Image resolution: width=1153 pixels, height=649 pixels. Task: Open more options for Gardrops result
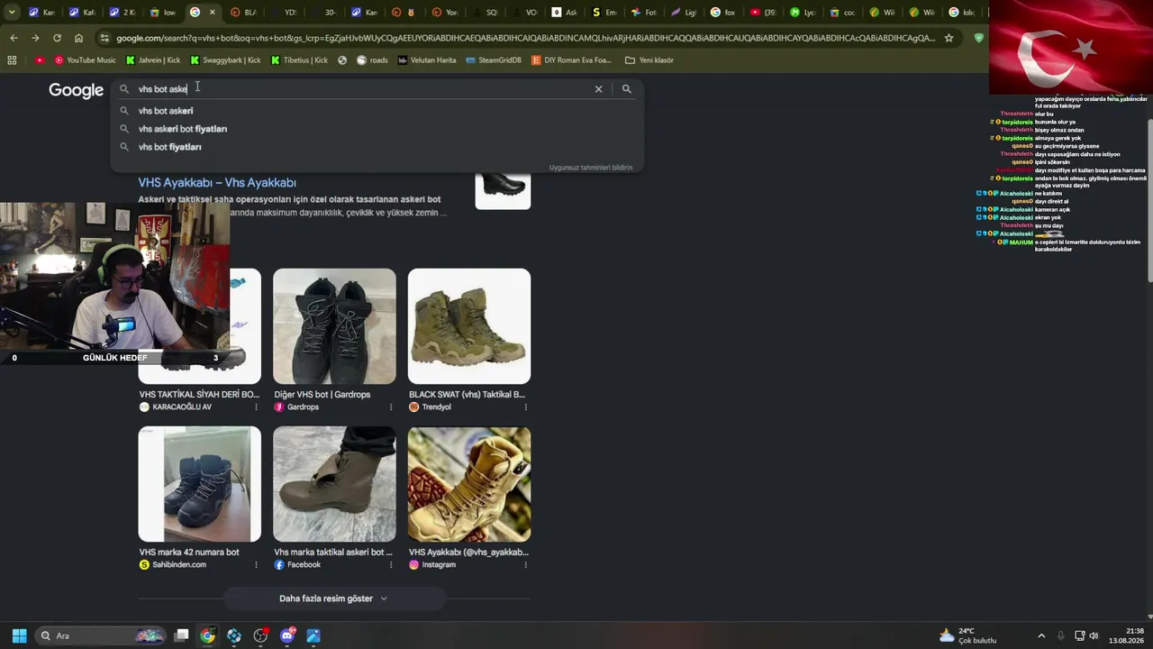click(x=391, y=407)
